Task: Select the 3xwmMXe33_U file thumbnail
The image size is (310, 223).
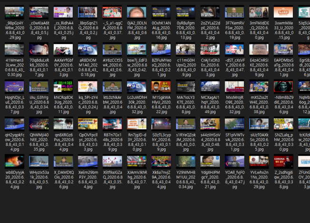Action: point(283,12)
